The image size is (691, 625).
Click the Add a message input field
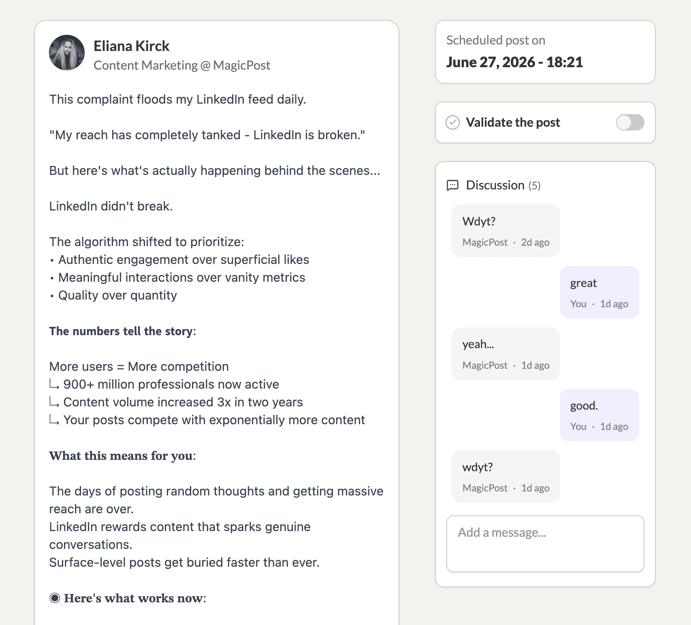(545, 544)
